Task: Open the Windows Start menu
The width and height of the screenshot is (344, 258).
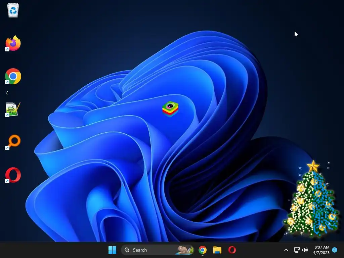Action: pyautogui.click(x=112, y=250)
